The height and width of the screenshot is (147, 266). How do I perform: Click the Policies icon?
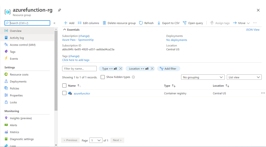tap(6, 88)
